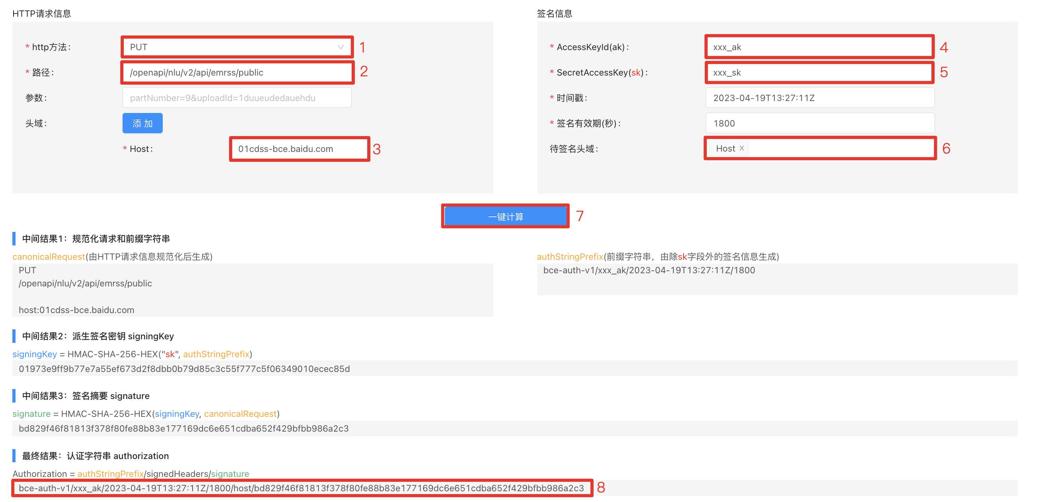This screenshot has height=502, width=1048.
Task: Select the signature digest result text
Action: click(183, 428)
